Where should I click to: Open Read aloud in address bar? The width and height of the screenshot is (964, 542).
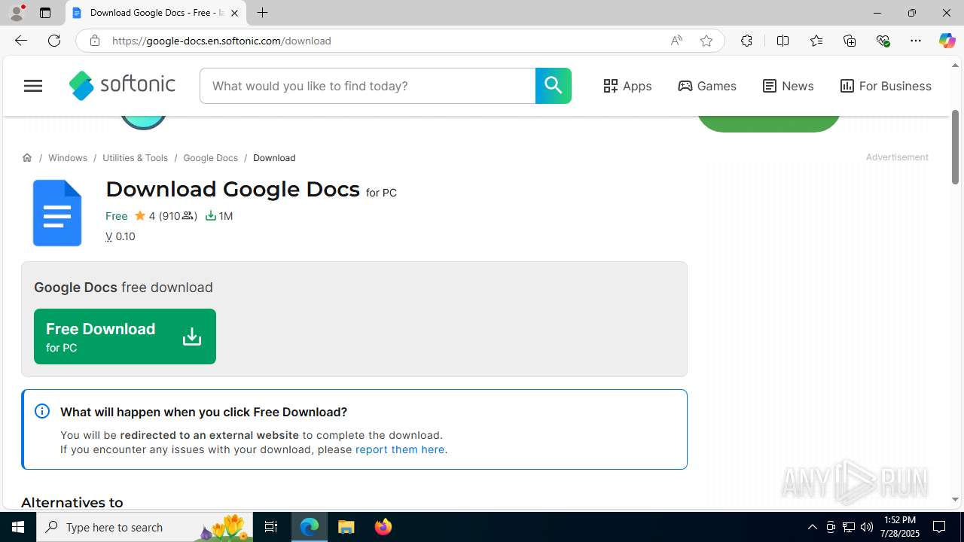point(676,41)
